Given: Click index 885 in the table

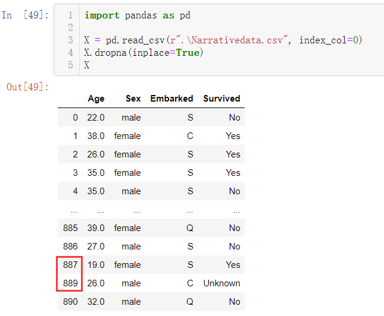Looking at the screenshot, I should pyautogui.click(x=70, y=228).
